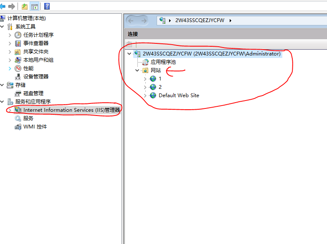
Task: Expand the 事件查看器 node
Action: tap(10, 43)
